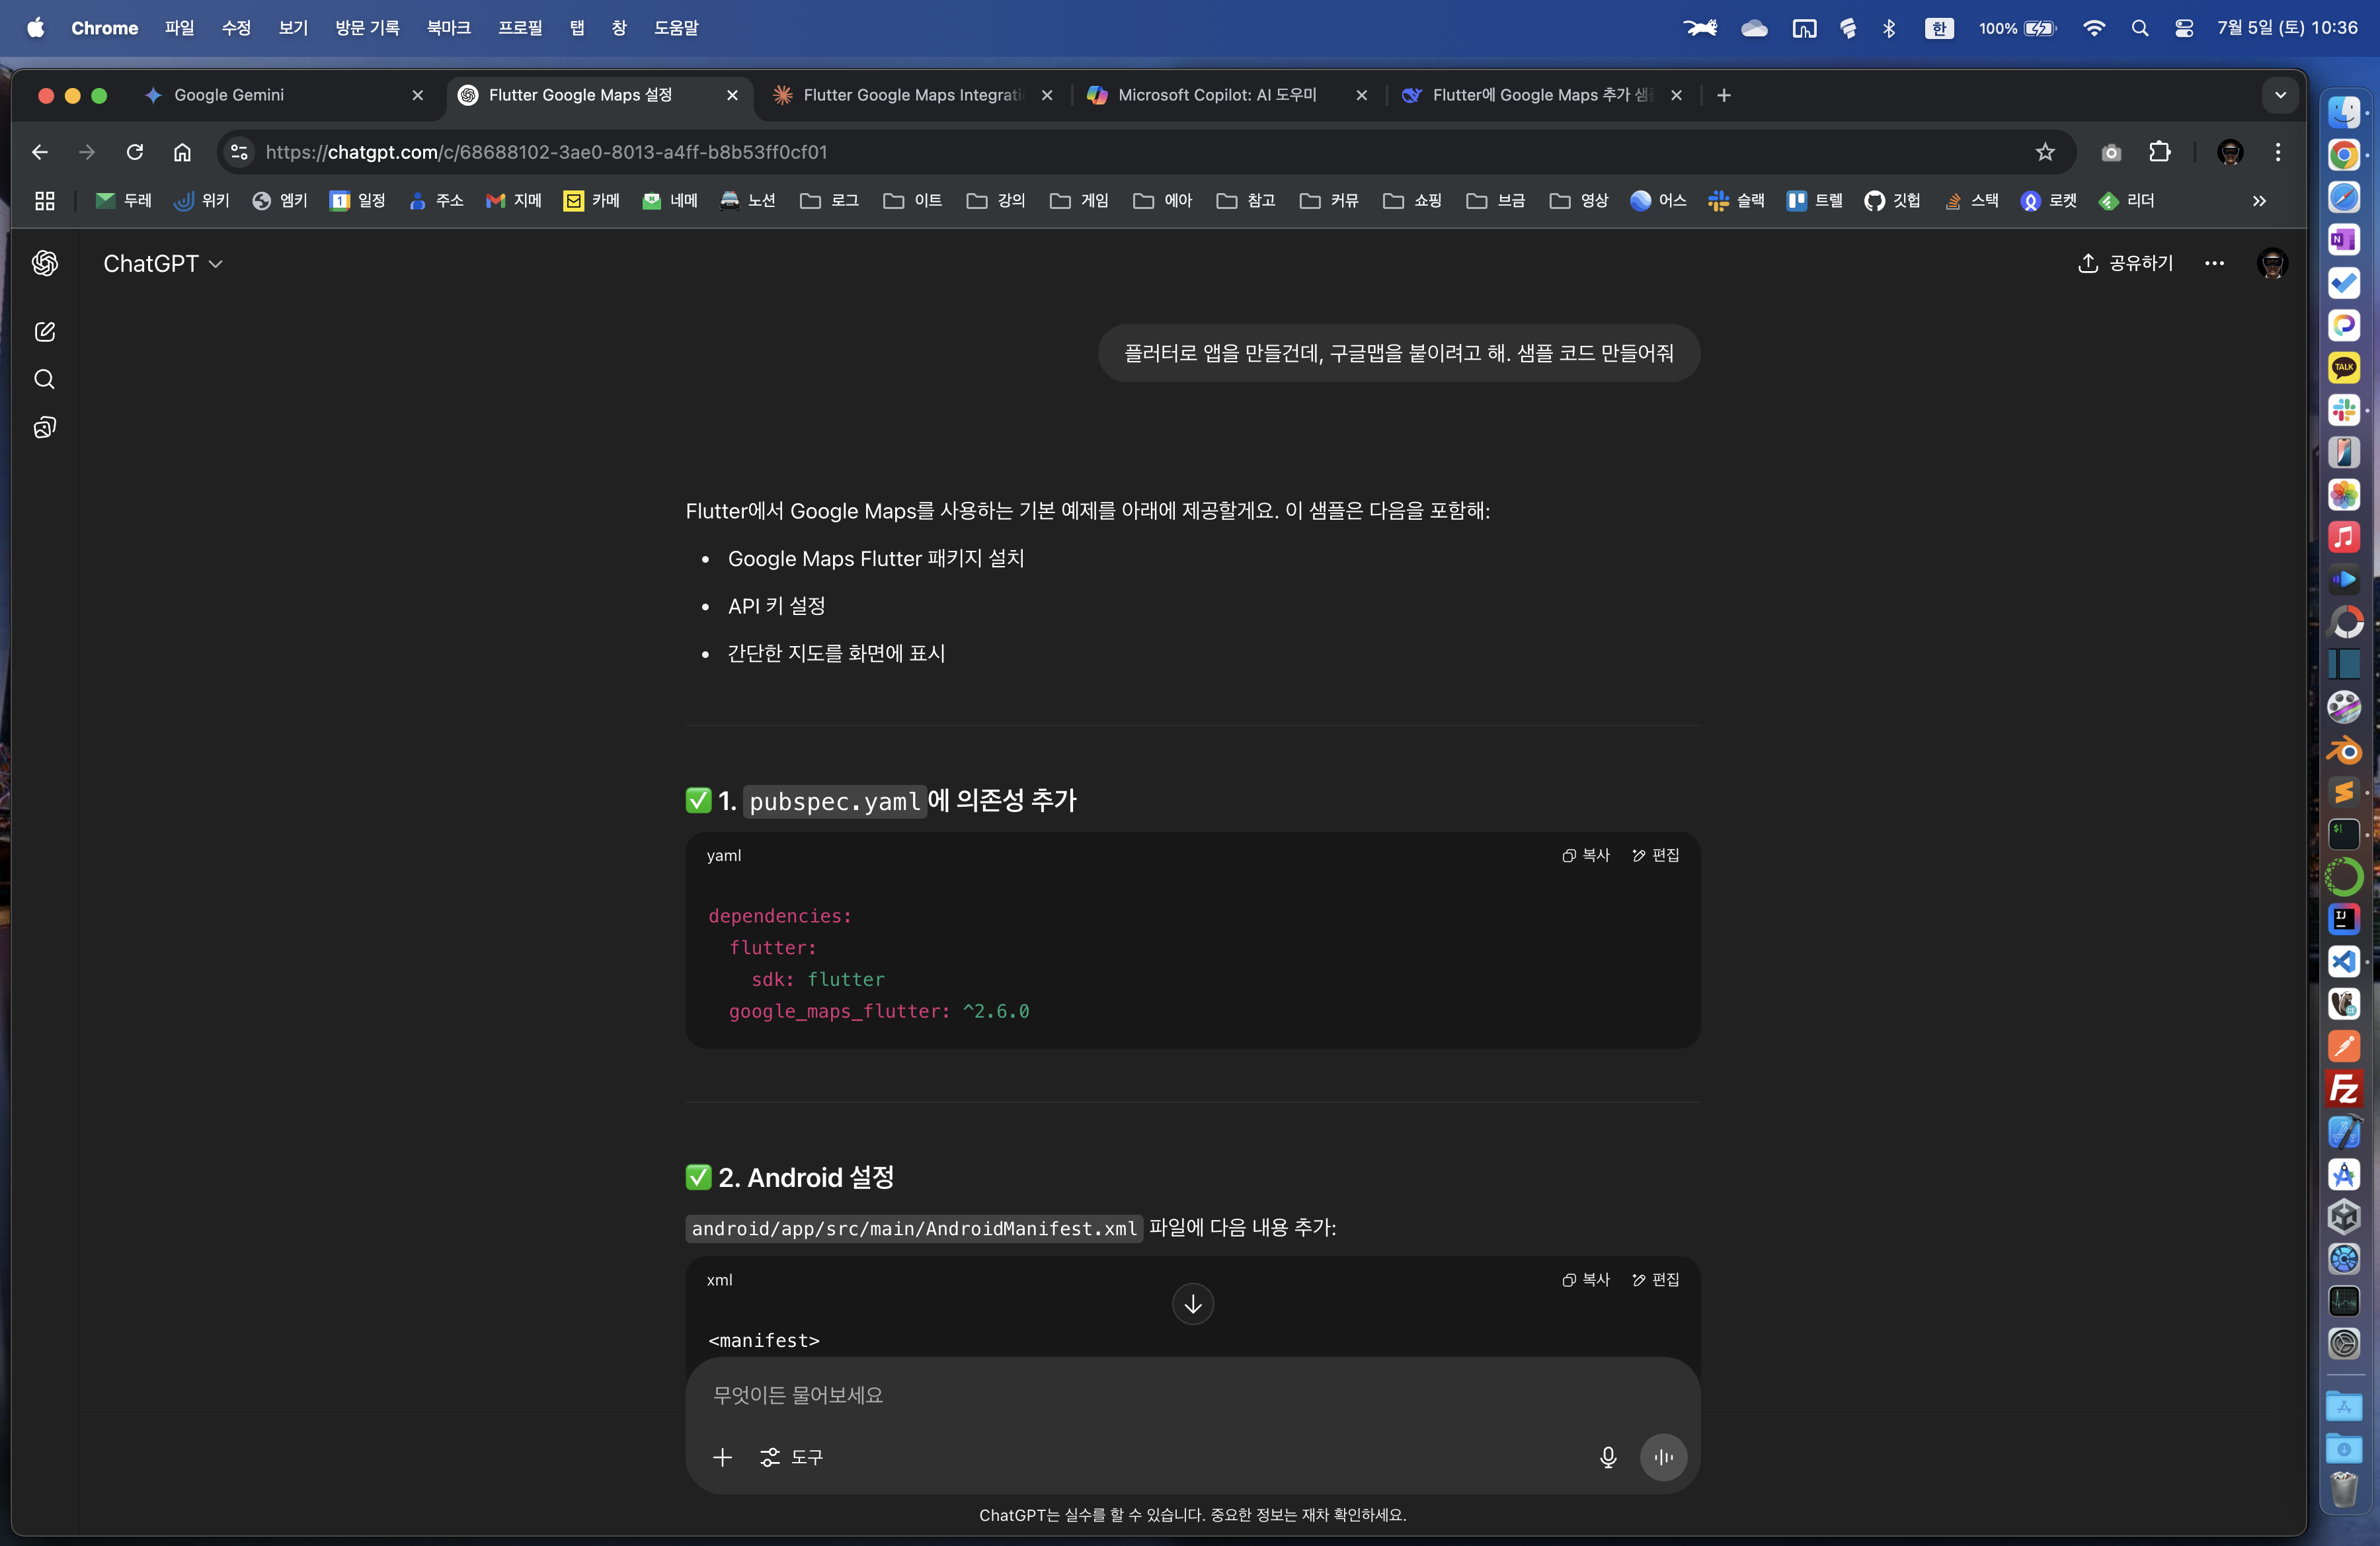Show hidden bookmarks with the double chevron
This screenshot has width=2380, height=1546.
pos(2259,201)
